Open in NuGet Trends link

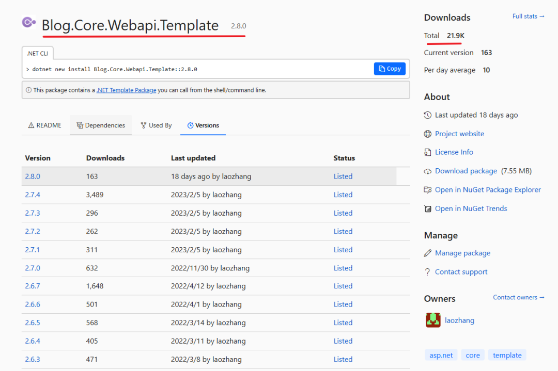[471, 208]
